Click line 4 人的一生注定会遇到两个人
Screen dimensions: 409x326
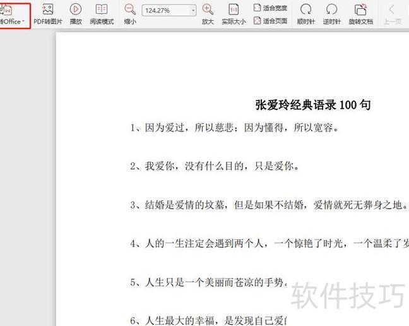(x=270, y=243)
